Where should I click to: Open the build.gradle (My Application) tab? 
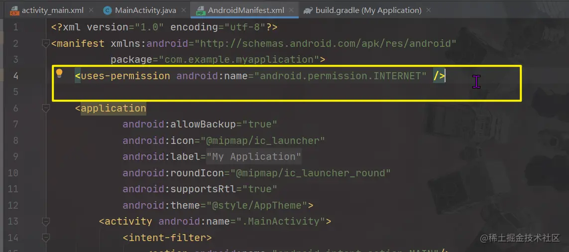point(368,10)
